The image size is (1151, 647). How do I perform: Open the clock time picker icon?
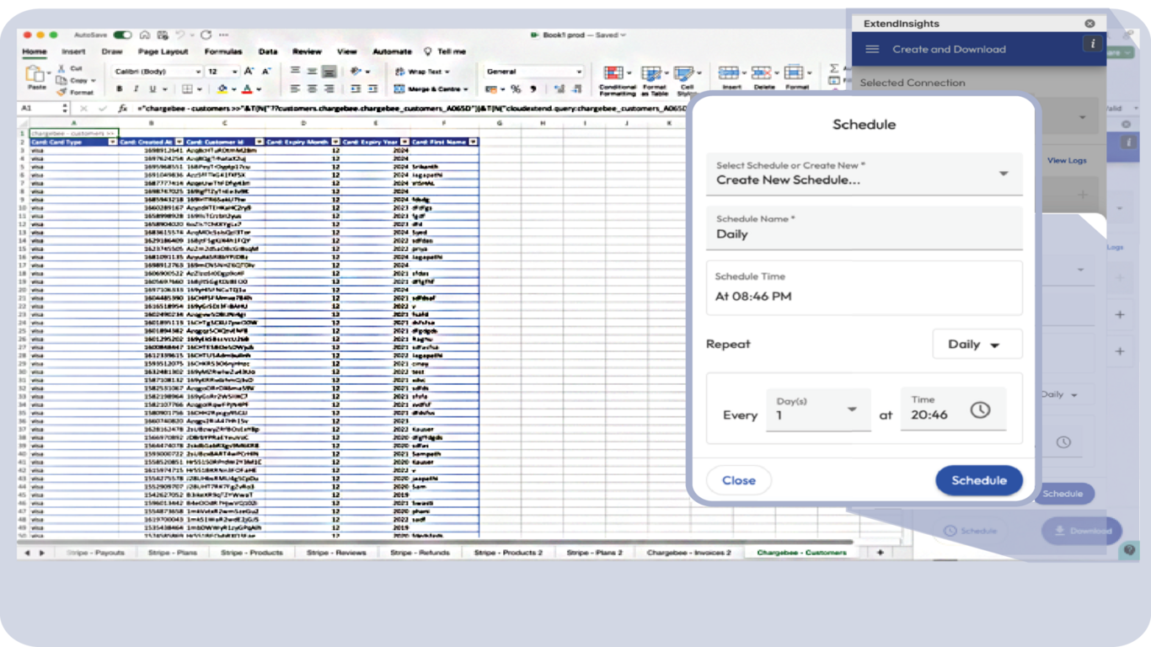(x=980, y=410)
